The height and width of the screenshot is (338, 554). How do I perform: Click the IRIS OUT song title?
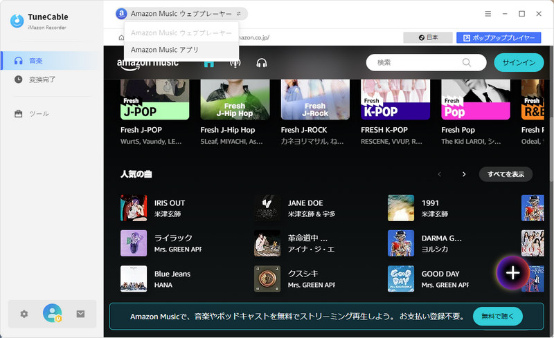coord(170,203)
